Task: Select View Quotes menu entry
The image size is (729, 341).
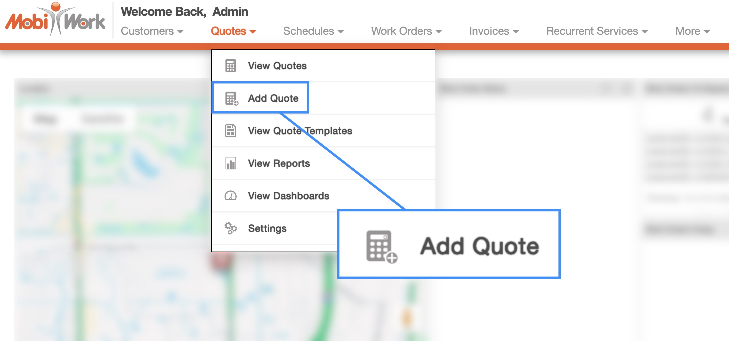Action: (x=277, y=66)
